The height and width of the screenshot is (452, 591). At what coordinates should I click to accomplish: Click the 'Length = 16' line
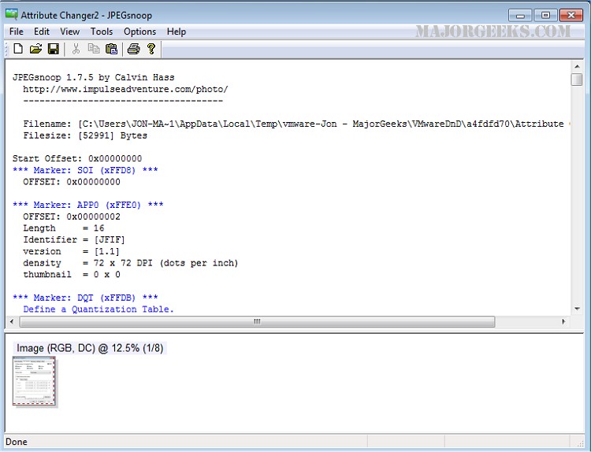64,228
